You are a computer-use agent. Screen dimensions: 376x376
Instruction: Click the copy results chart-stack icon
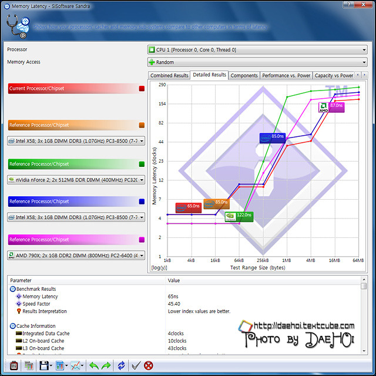point(29,365)
